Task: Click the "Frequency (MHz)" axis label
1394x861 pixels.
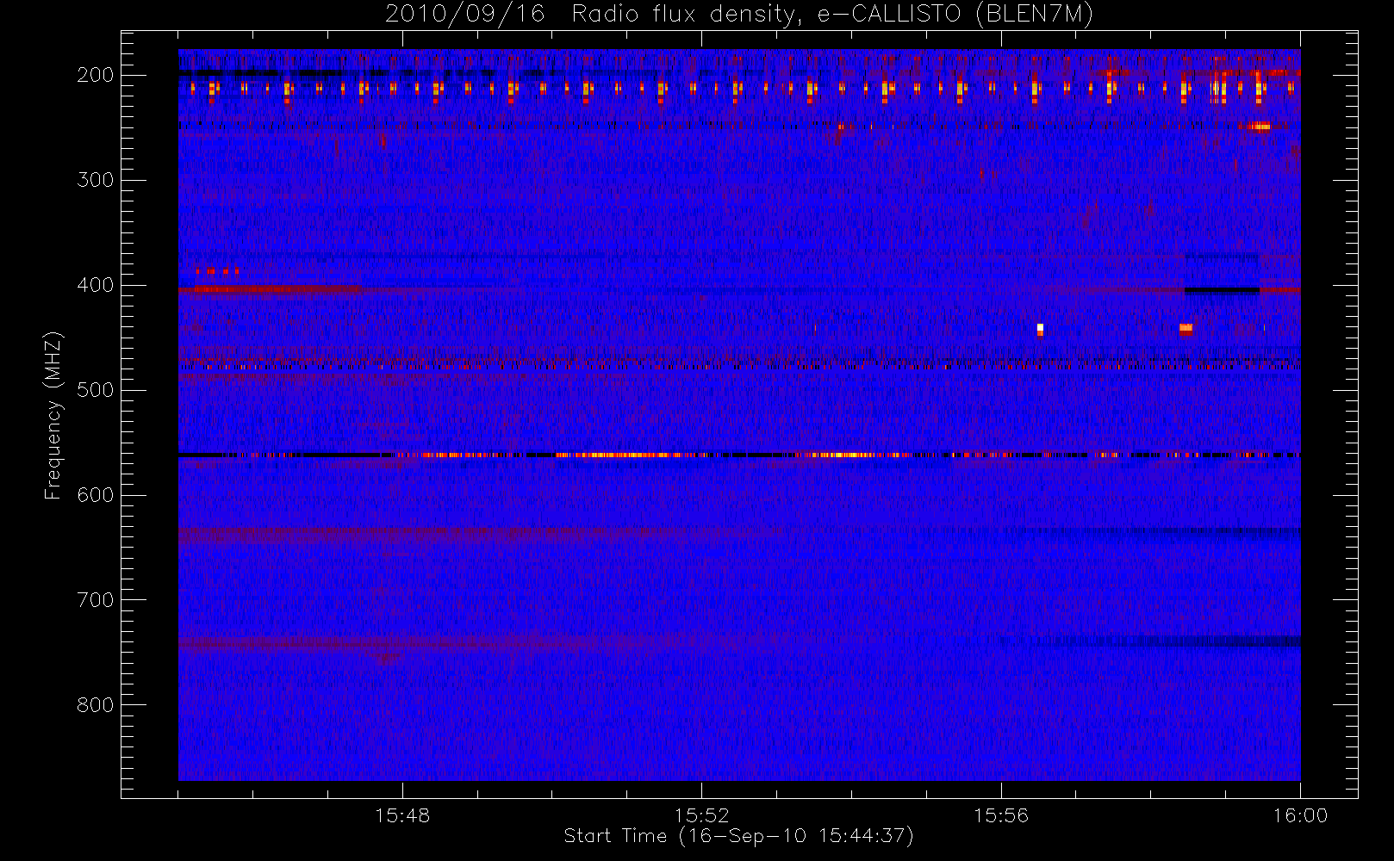Action: tap(53, 415)
